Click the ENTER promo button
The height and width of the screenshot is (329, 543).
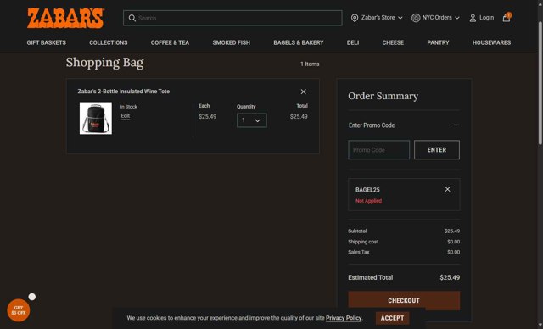point(437,150)
